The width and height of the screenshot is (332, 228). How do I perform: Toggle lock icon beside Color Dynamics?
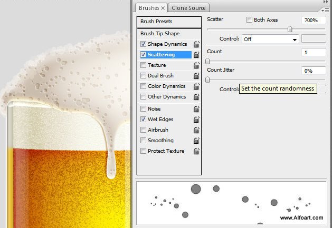(196, 86)
